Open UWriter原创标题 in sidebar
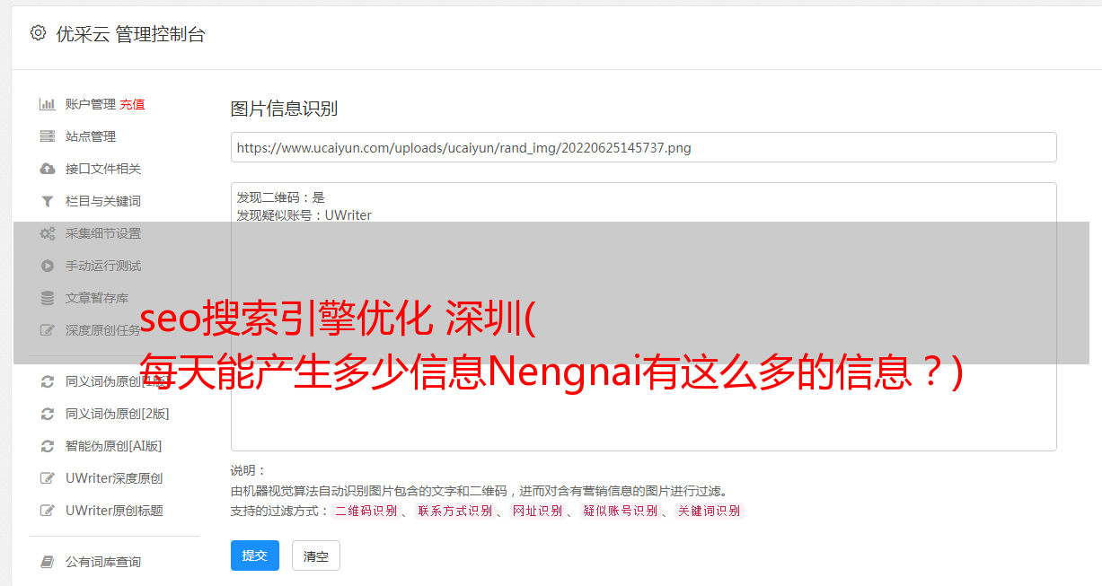Viewport: 1102px width, 586px height. (x=114, y=511)
